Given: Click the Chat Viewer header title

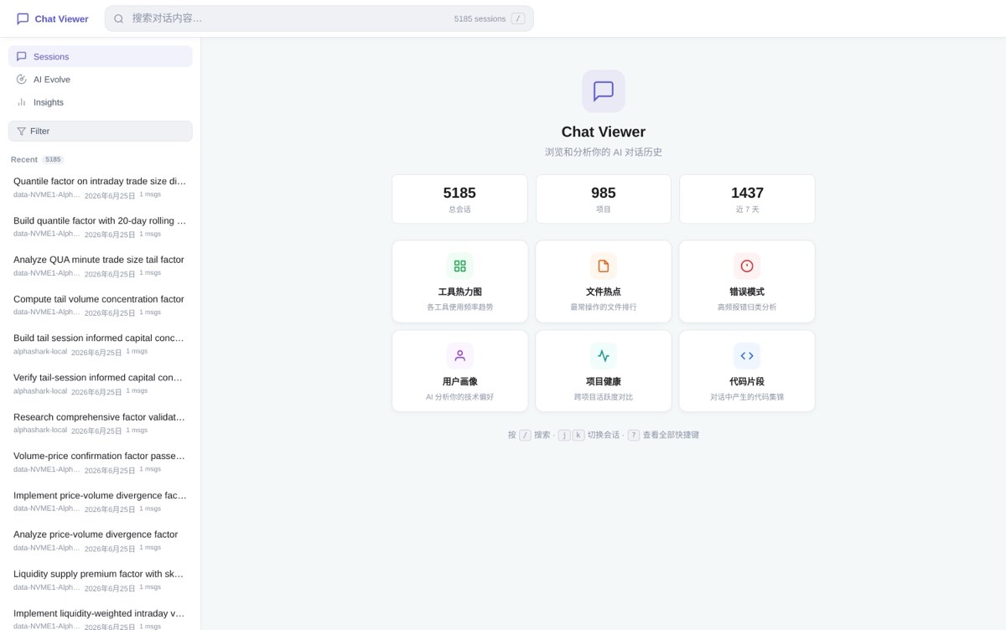Looking at the screenshot, I should [61, 18].
